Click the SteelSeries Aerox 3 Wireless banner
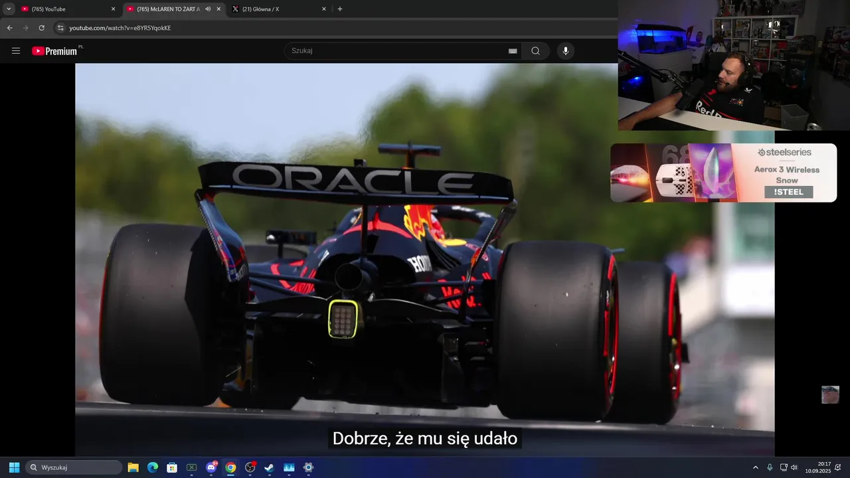The image size is (850, 478). tap(723, 173)
